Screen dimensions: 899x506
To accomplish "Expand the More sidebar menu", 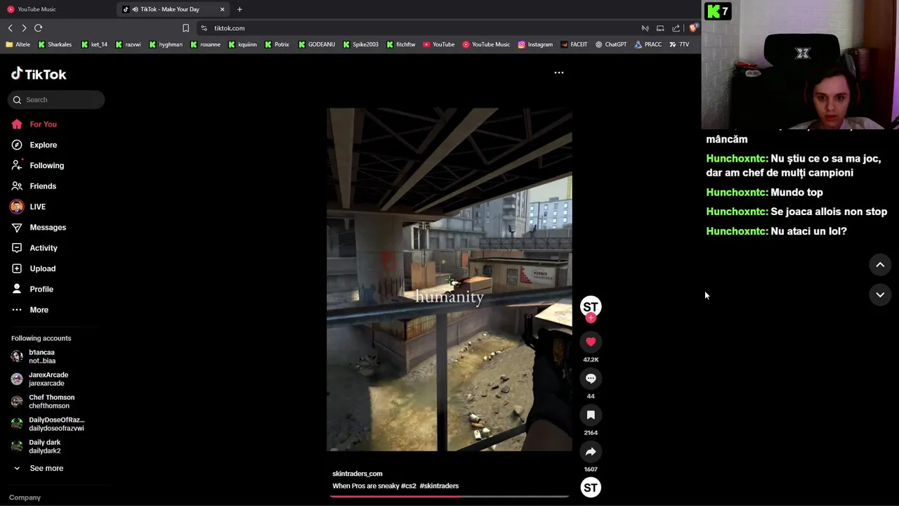I will tap(29, 310).
